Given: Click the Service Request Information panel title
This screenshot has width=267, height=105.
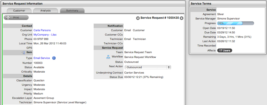Looking at the screenshot, I should pyautogui.click(x=22, y=4).
